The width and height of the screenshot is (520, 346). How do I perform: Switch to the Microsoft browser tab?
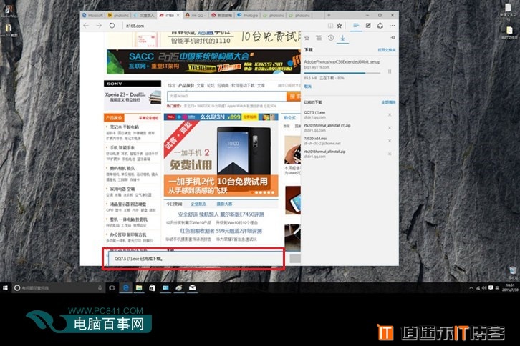pos(93,15)
